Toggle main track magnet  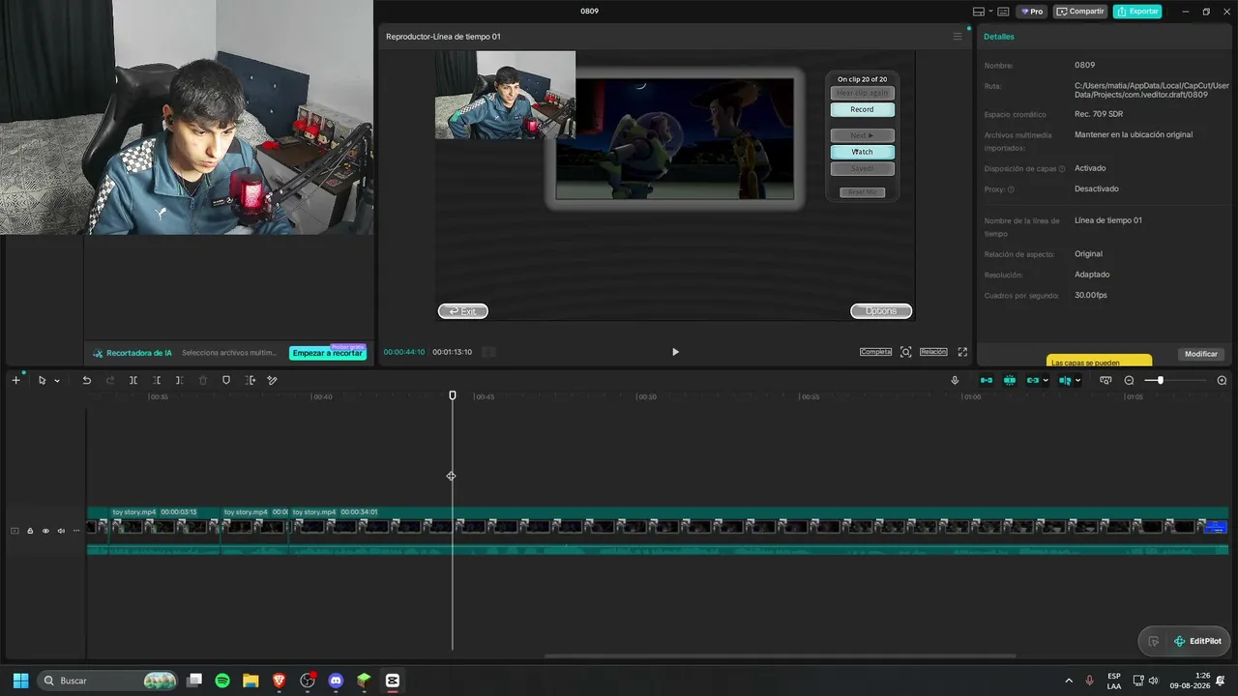click(x=987, y=381)
